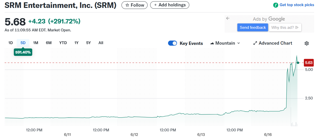Click the Why this ad? button

tap(285, 28)
